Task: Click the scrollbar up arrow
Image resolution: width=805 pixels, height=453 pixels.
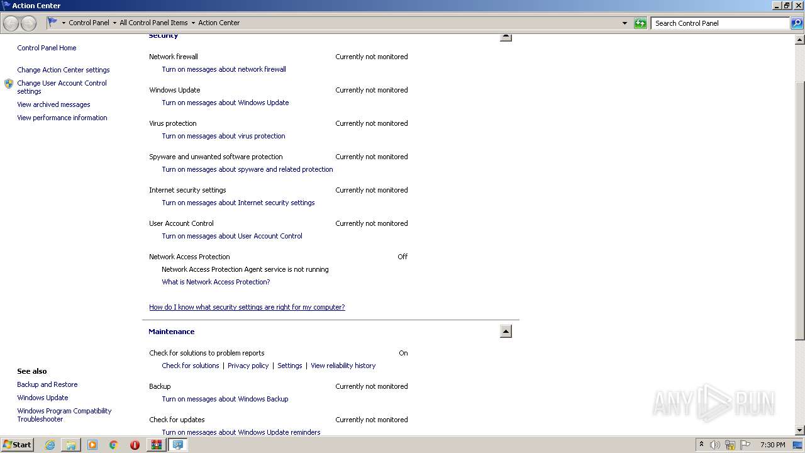Action: (x=800, y=39)
